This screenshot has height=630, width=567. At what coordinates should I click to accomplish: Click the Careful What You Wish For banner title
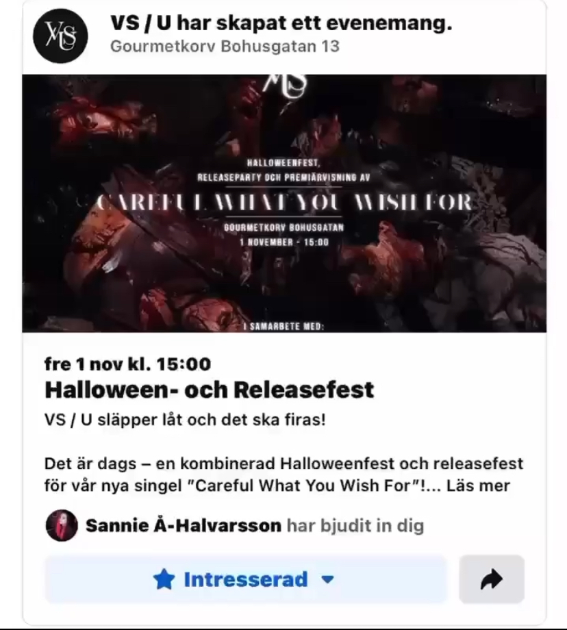284,203
